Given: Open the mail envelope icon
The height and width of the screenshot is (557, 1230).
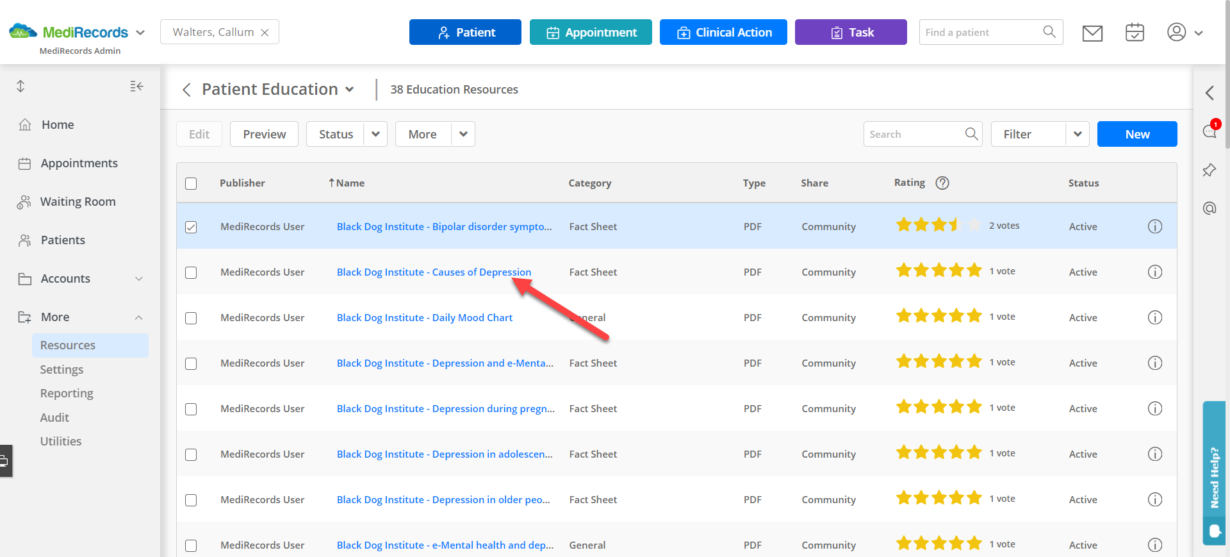Looking at the screenshot, I should [1092, 33].
